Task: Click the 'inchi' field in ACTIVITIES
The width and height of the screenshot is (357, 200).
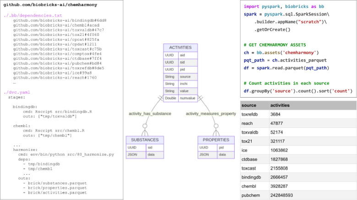Action: pyautogui.click(x=188, y=84)
